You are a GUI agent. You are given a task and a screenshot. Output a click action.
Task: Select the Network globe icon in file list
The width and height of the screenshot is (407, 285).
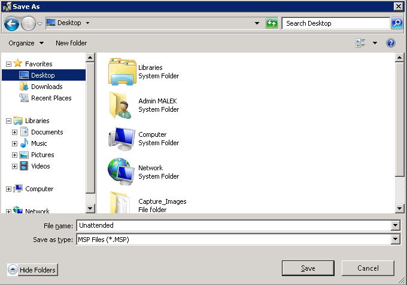pyautogui.click(x=122, y=172)
